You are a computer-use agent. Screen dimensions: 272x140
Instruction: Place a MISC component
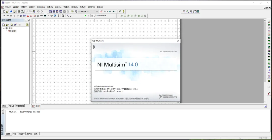(x=42, y=16)
